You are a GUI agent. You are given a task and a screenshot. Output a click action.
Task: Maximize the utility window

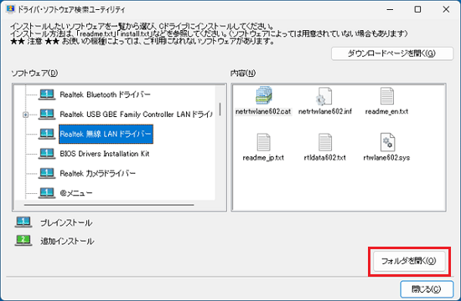(417, 9)
